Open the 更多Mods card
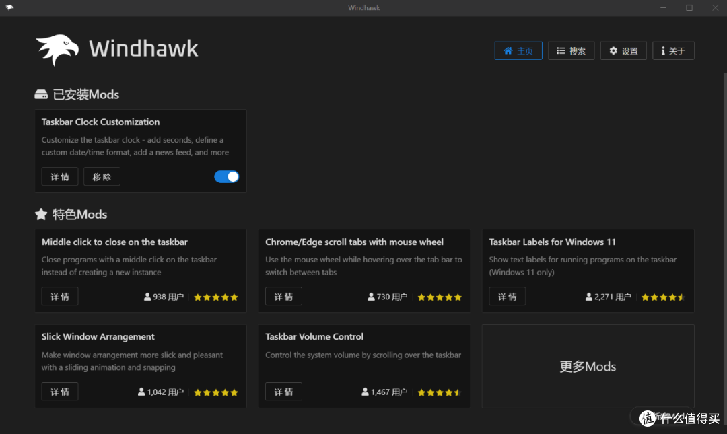 tap(588, 366)
